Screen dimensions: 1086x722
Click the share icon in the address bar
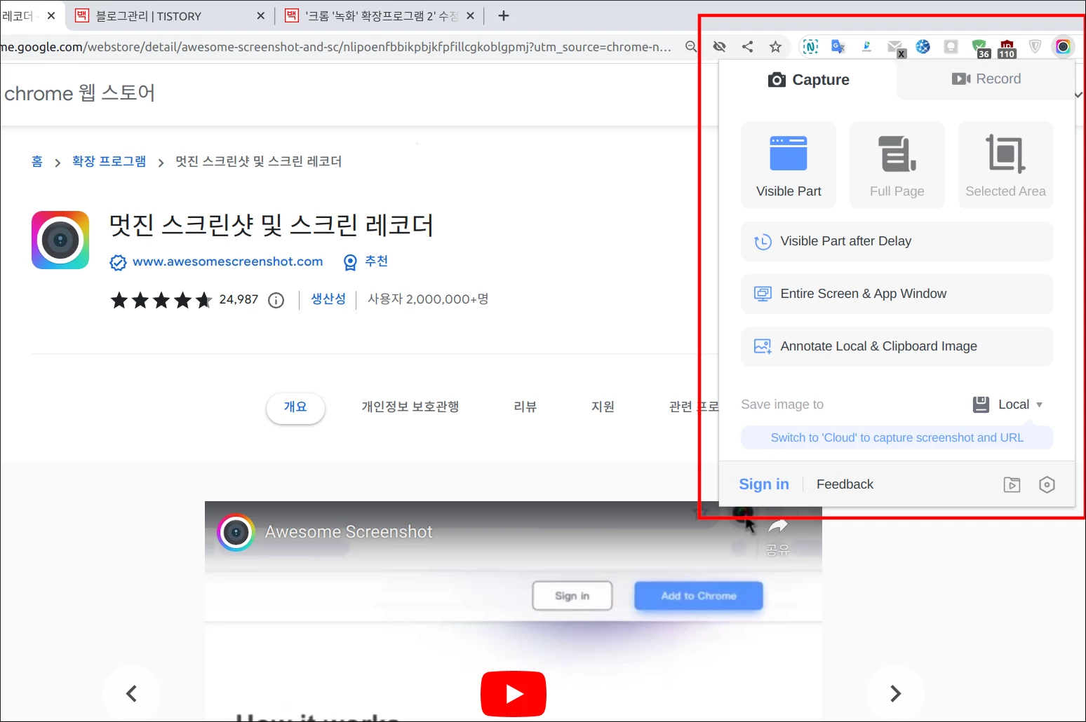748,47
